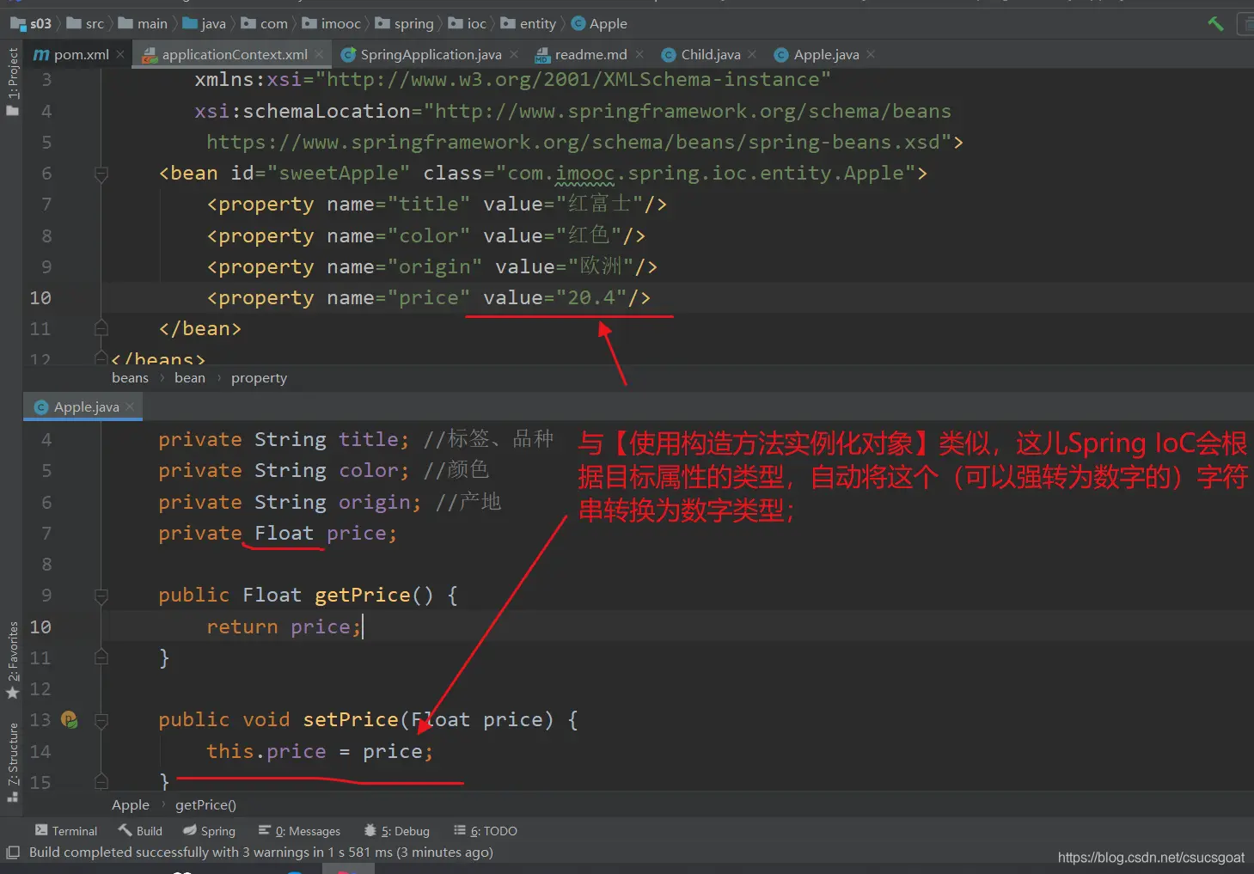The width and height of the screenshot is (1254, 874).
Task: Open the Build tool window
Action: [140, 831]
